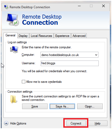Select the Experience tab
The width and height of the screenshot is (112, 129).
point(62,36)
